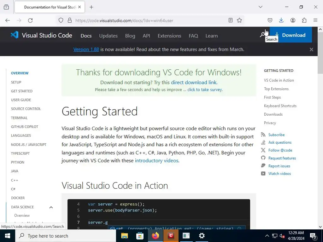Open the FAQ nav item
The image size is (323, 242).
(193, 36)
